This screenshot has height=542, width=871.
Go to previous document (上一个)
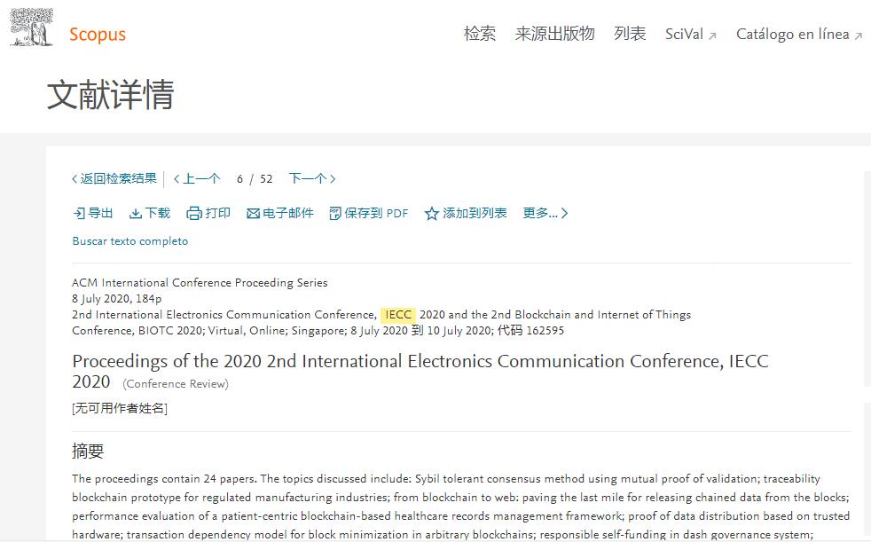point(197,179)
